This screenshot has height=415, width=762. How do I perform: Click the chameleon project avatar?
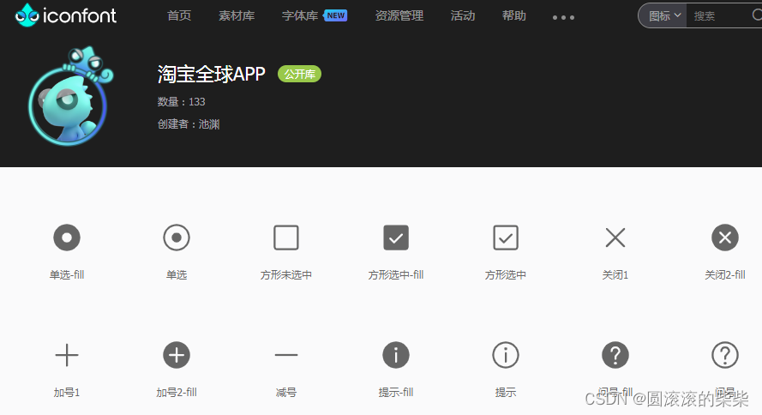(71, 96)
